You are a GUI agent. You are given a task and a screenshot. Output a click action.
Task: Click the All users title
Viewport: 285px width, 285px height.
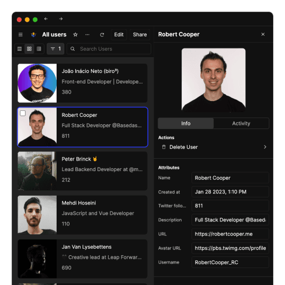[x=54, y=34]
